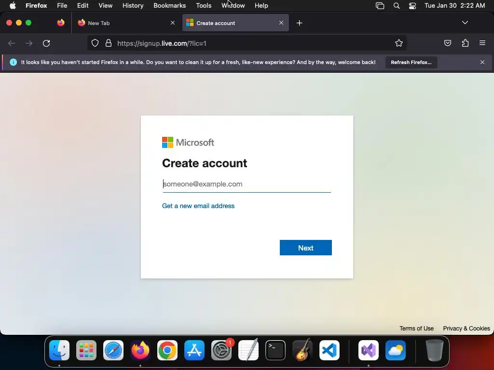Viewport: 494px width, 370px height.
Task: Open the View menu
Action: click(105, 6)
